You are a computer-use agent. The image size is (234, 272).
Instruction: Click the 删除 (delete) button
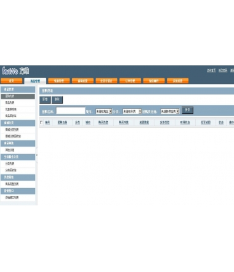pos(57,100)
